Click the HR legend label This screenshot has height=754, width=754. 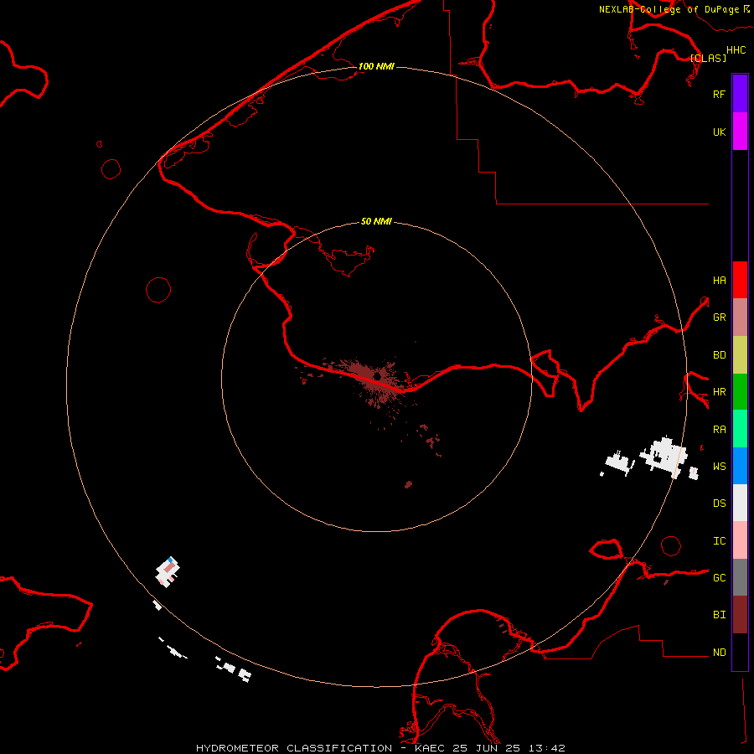click(719, 392)
